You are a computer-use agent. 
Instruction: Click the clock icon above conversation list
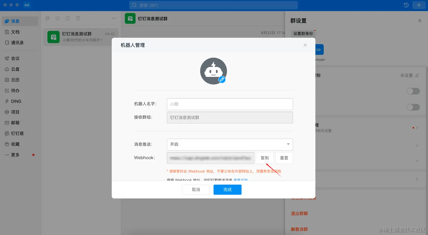68,18
